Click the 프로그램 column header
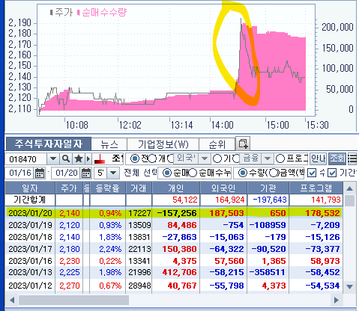359x311 pixels. point(316,188)
